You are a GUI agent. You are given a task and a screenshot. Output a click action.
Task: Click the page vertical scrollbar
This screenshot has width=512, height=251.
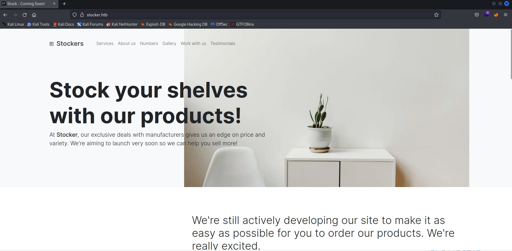[511, 139]
